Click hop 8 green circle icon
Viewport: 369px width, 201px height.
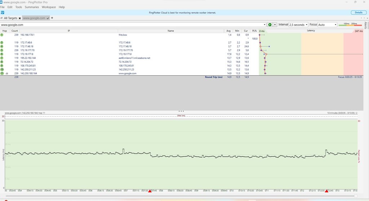[2, 62]
